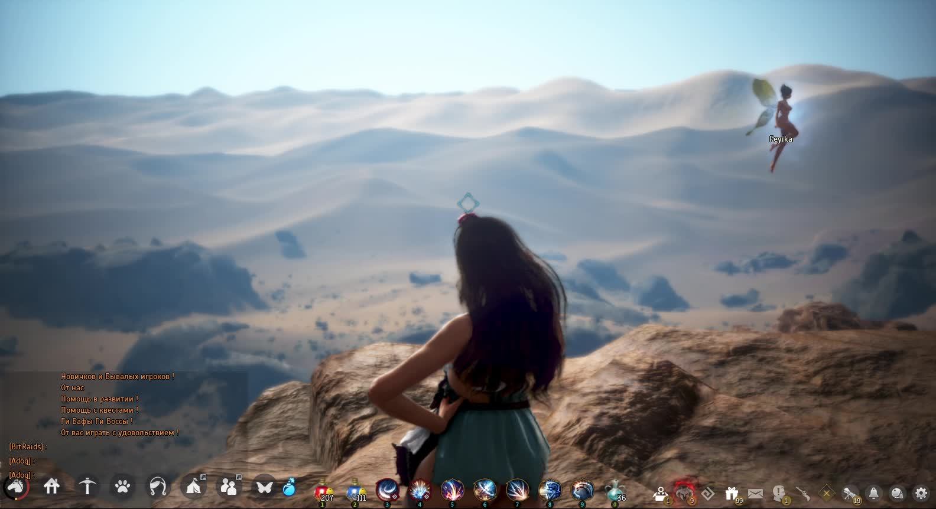Activate skill in quick slot 8

pos(550,491)
